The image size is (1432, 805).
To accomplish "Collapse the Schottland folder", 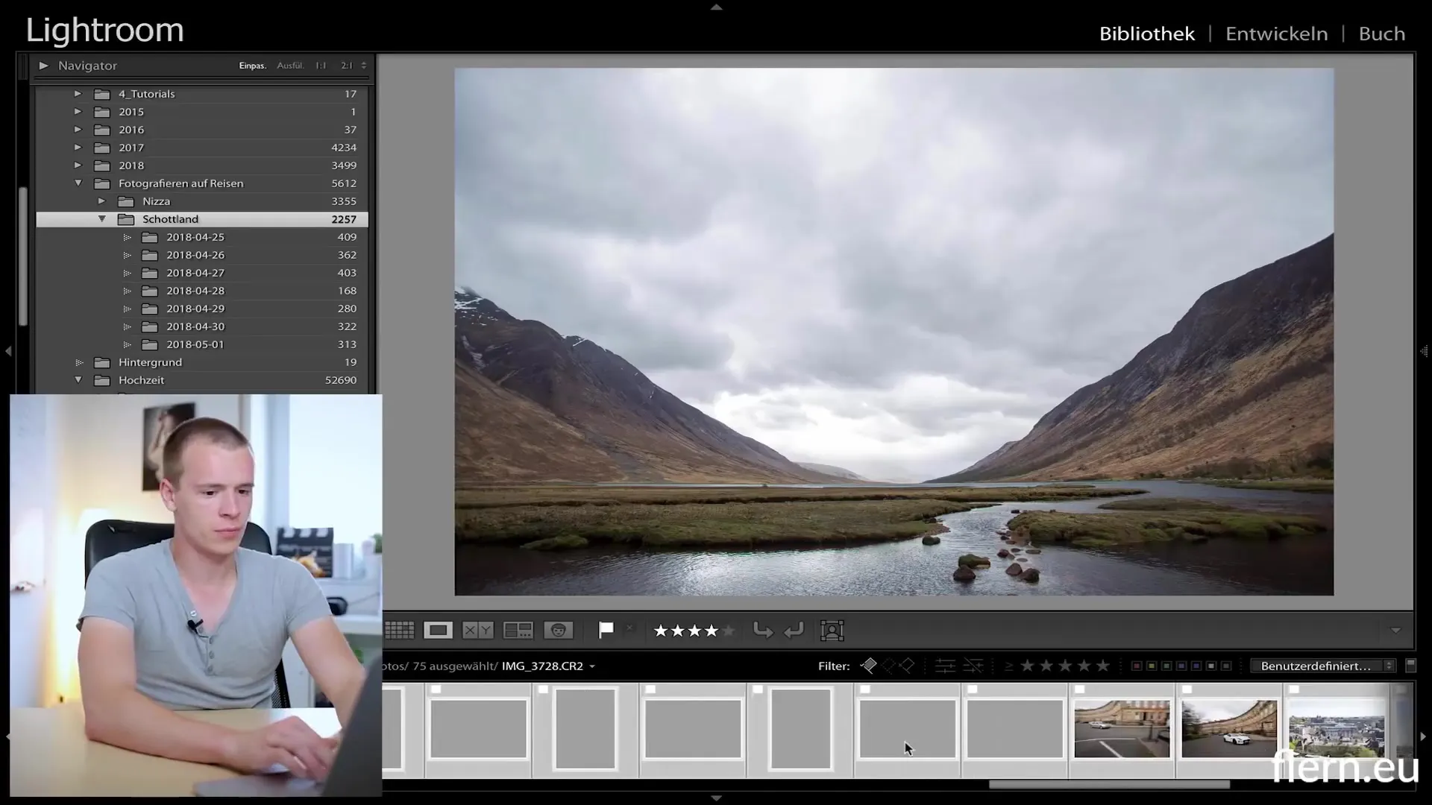I will (101, 219).
